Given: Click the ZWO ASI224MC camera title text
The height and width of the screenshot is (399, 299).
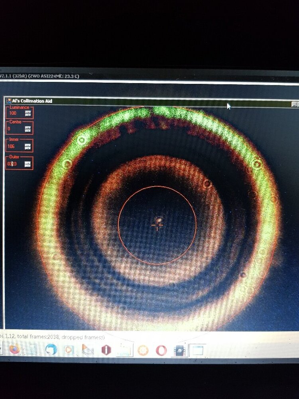Looking at the screenshot, I should pyautogui.click(x=54, y=76).
